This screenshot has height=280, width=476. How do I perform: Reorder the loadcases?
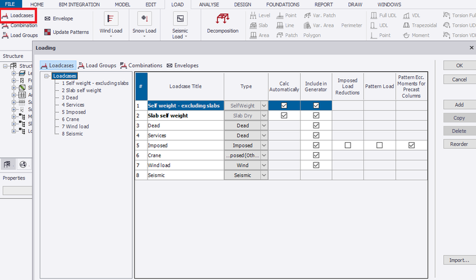[459, 144]
